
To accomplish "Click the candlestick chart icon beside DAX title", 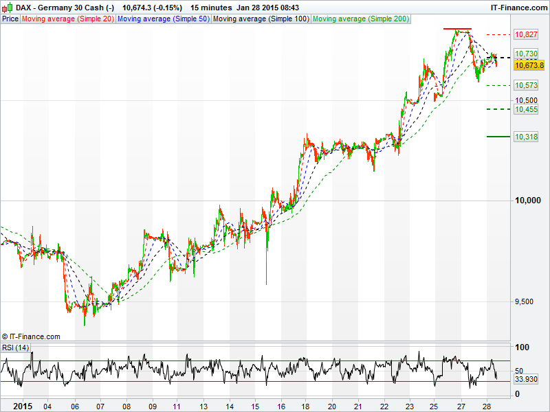I will pos(8,7).
